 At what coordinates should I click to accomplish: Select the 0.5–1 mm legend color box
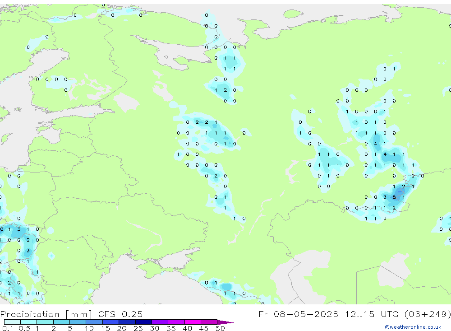coord(29,322)
